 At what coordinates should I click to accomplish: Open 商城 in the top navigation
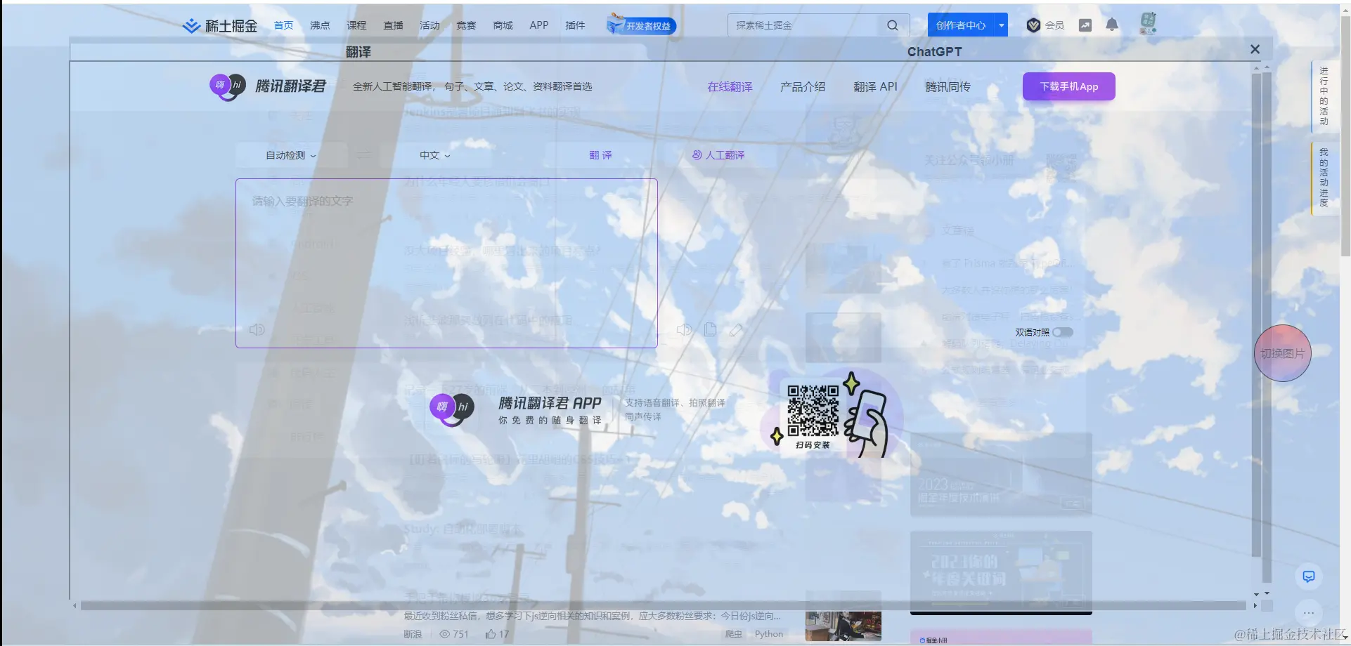click(x=503, y=25)
